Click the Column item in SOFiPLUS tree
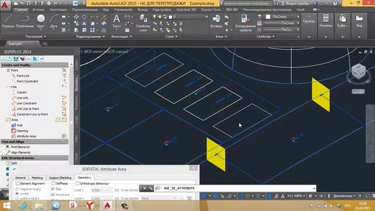This screenshot has width=375, height=211. tap(22, 92)
